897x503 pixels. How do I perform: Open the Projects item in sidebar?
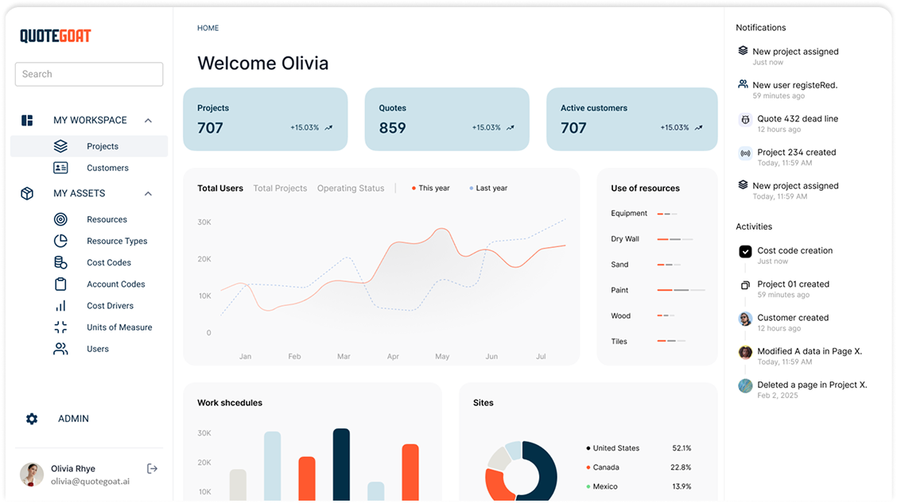coord(103,146)
